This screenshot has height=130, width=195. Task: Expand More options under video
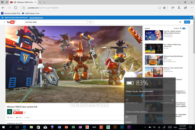click(x=27, y=118)
